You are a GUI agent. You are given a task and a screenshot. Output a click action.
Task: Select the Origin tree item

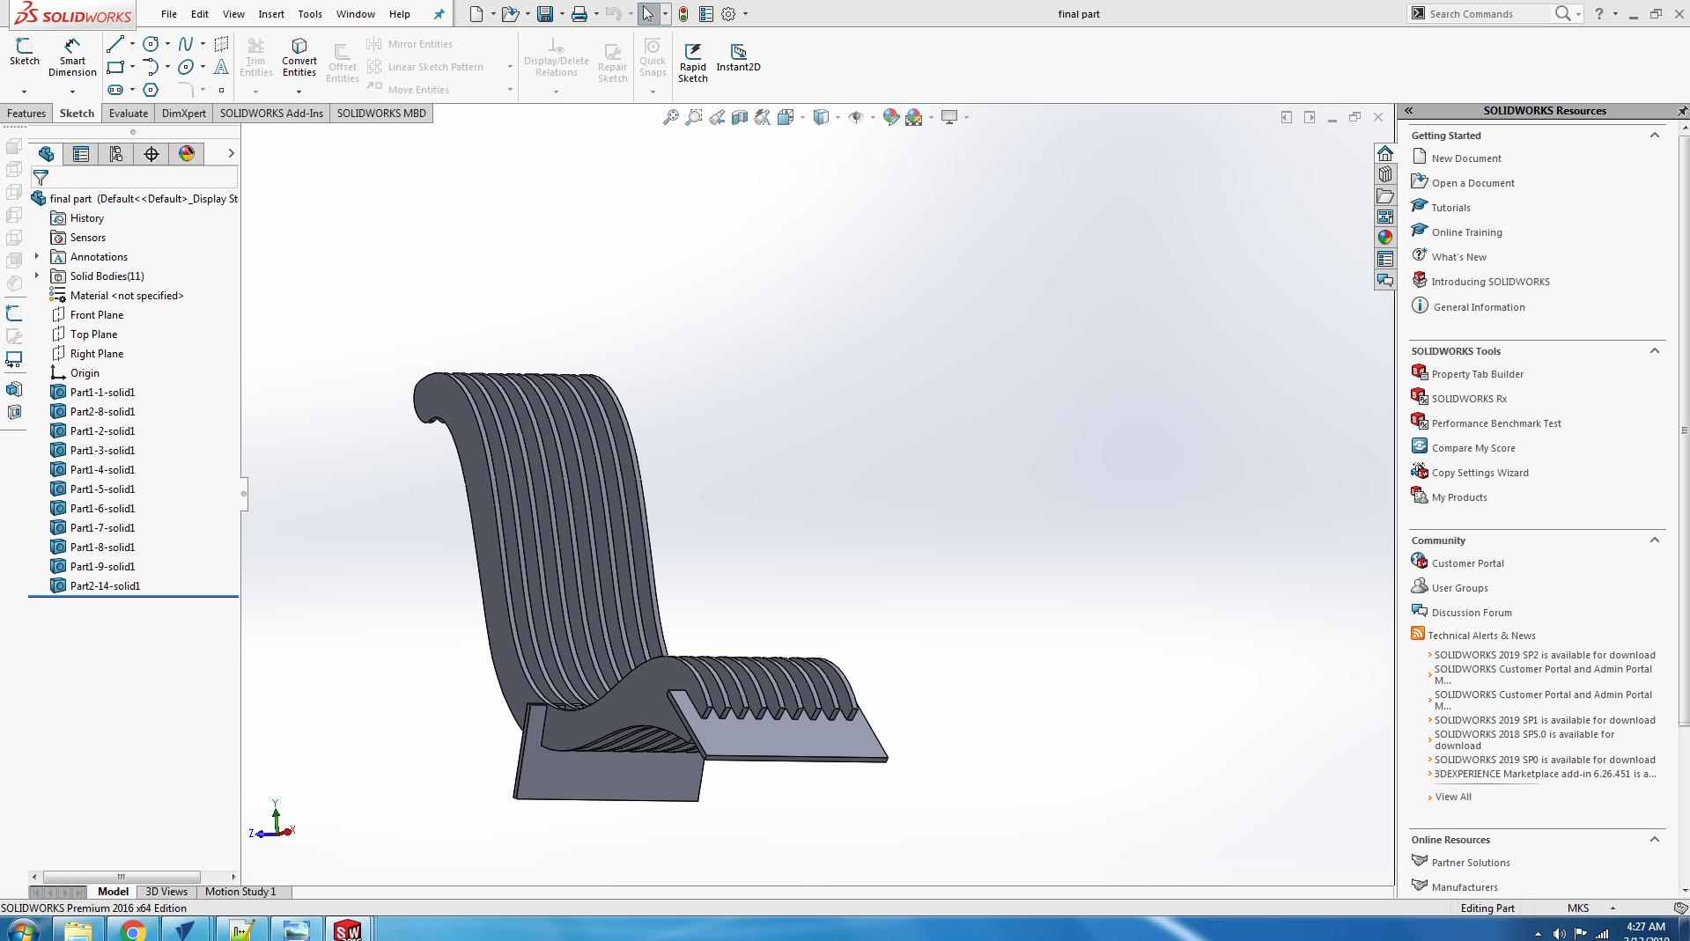[x=85, y=373]
